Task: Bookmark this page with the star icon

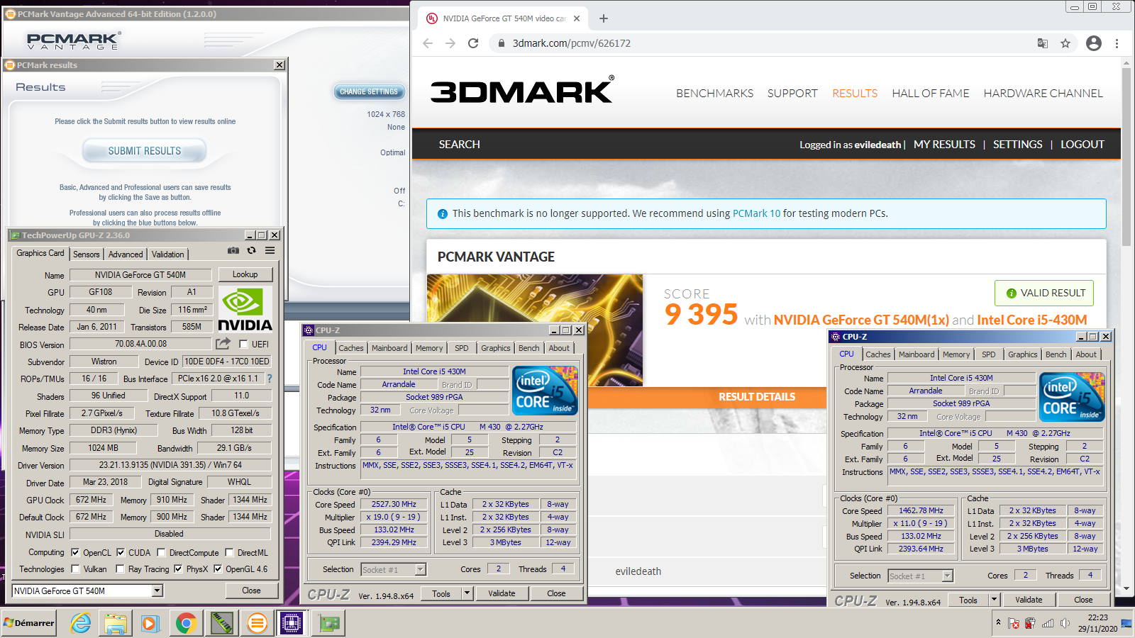Action: tap(1065, 43)
